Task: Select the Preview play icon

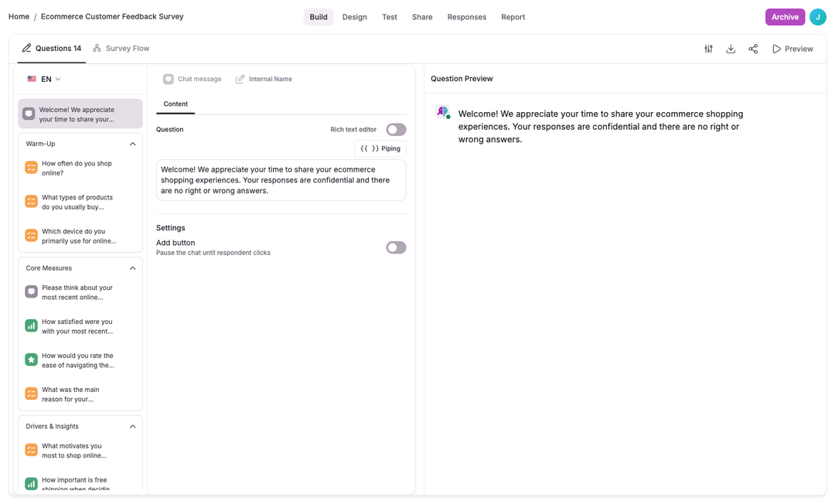Action: click(775, 48)
